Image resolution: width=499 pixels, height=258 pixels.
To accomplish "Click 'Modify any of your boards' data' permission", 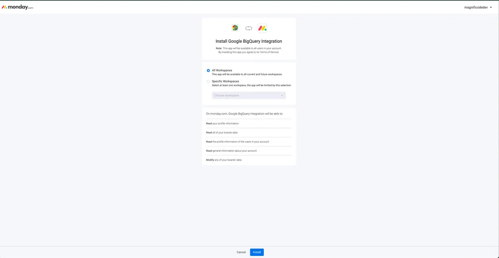I will (224, 160).
